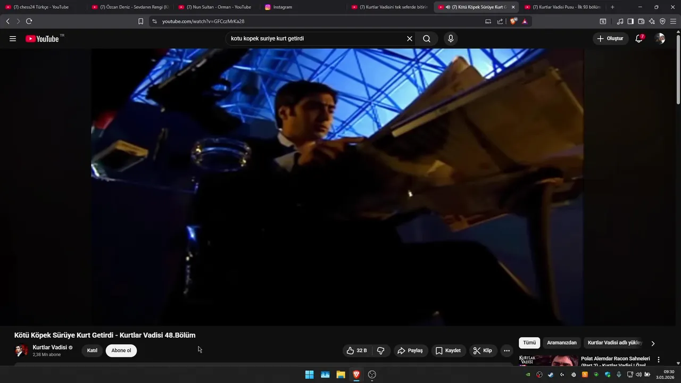Image resolution: width=681 pixels, height=383 pixels.
Task: Start voice search with microphone
Action: tap(451, 39)
